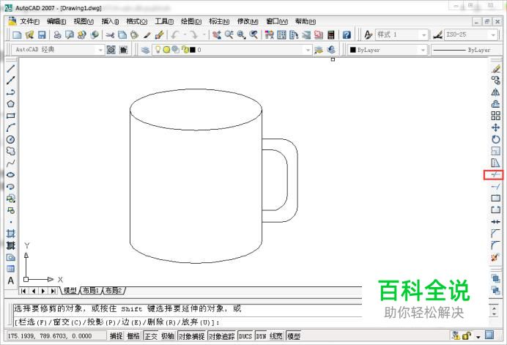
Task: Jump to first layout tab arrow
Action: (x=23, y=291)
